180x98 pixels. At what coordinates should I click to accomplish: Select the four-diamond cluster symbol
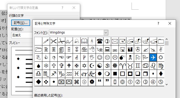(x=46, y=82)
